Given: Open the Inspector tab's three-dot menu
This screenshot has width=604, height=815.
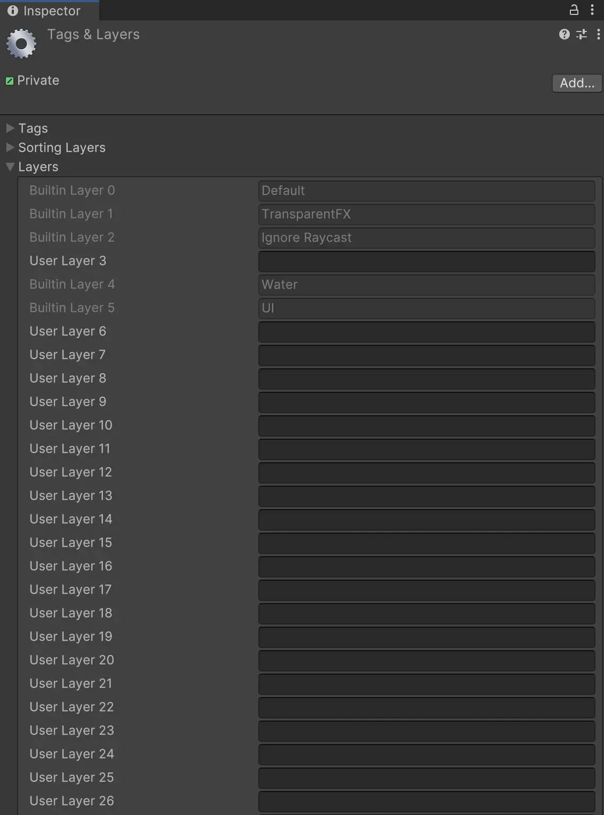Looking at the screenshot, I should click(x=592, y=10).
